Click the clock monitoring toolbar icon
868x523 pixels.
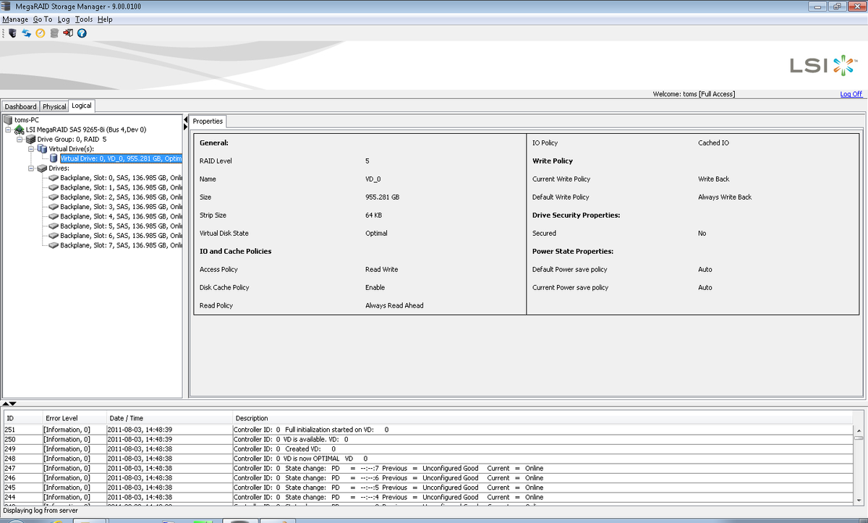tap(40, 33)
